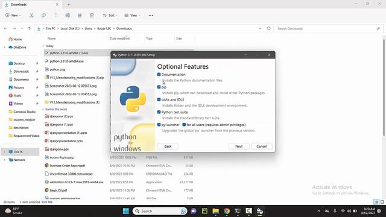This screenshot has height=217, width=386.
Task: Select the Downloads tab in Explorer
Action: (x=31, y=4)
